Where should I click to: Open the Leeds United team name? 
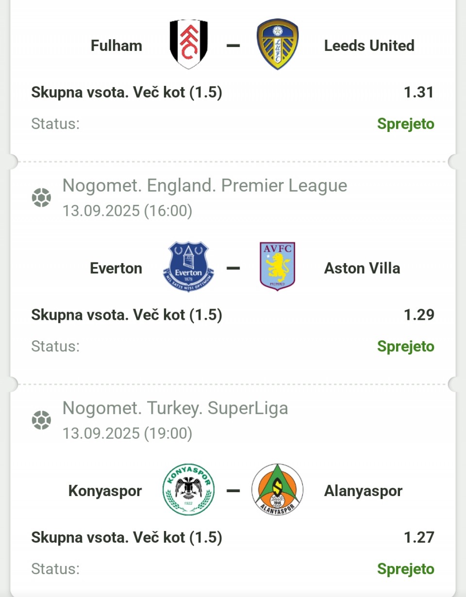(369, 46)
